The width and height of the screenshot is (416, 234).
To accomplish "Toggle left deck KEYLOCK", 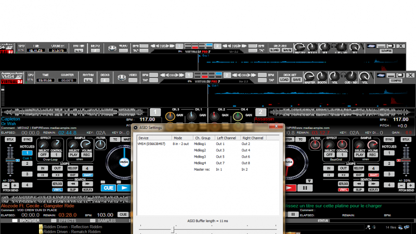I will 57,184.
